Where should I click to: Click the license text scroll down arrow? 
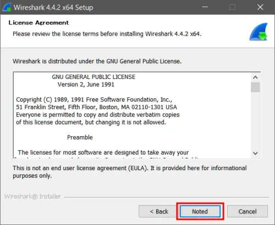(x=255, y=153)
